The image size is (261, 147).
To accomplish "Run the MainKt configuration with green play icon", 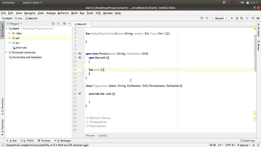I will click(232, 18).
